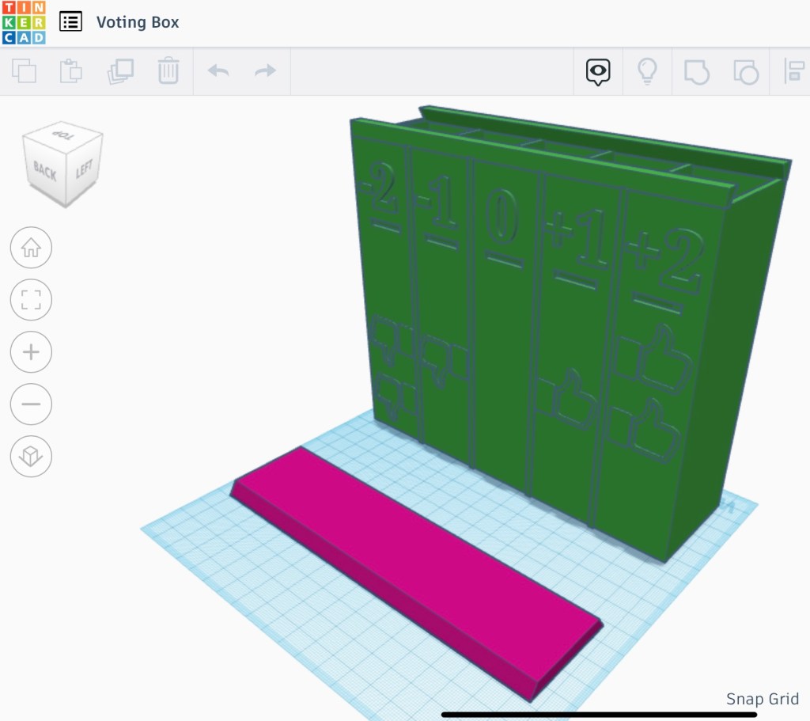Click the Paste tool

click(x=71, y=71)
